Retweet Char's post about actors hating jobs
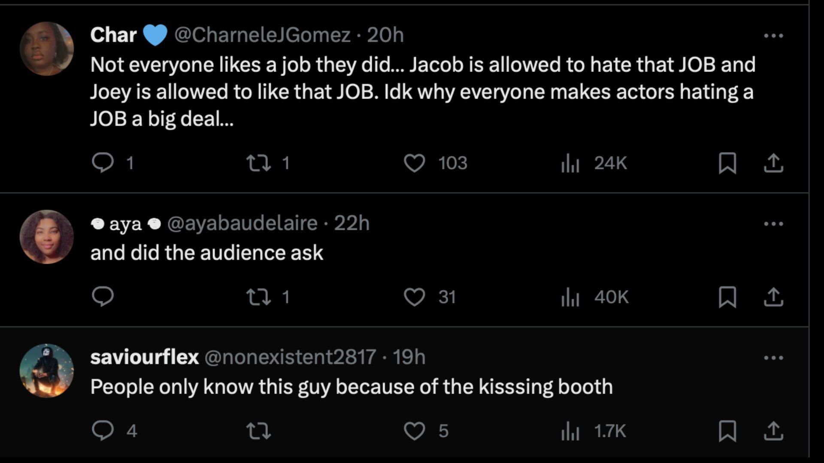Image resolution: width=824 pixels, height=463 pixels. pyautogui.click(x=258, y=163)
